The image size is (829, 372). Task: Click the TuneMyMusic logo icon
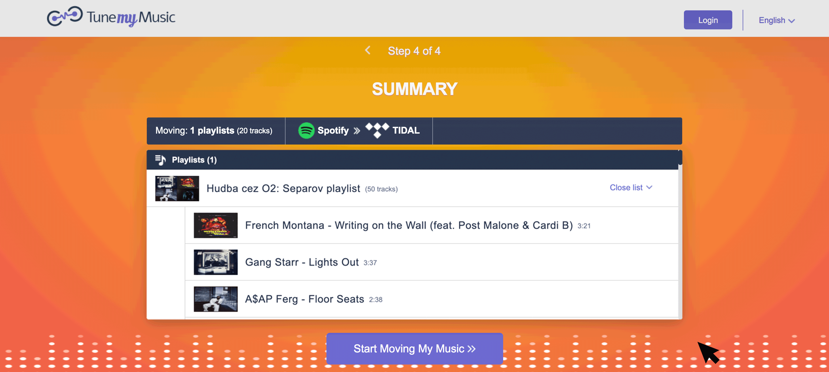pyautogui.click(x=65, y=16)
